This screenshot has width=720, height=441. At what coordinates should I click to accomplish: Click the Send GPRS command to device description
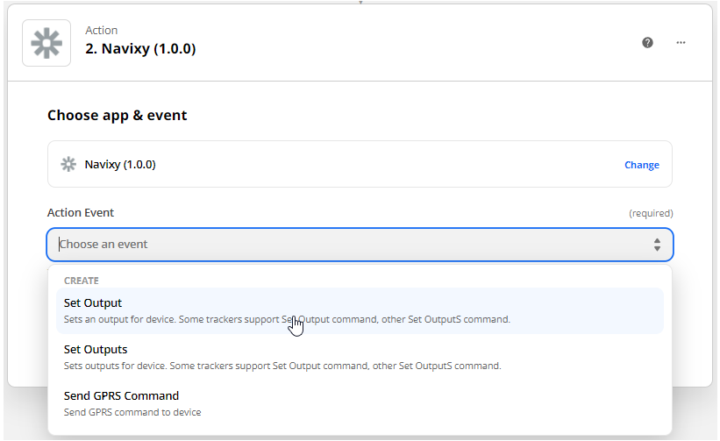(x=132, y=412)
